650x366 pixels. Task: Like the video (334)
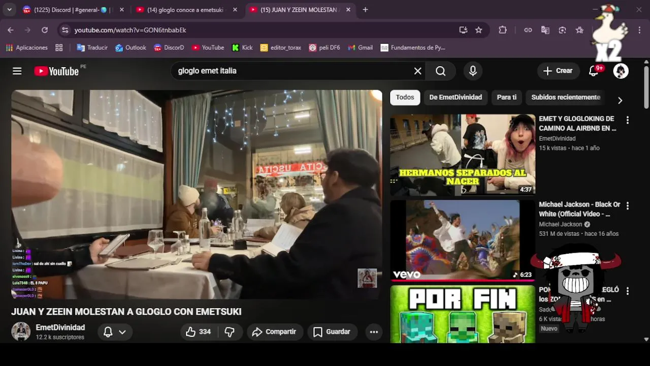[x=198, y=332]
